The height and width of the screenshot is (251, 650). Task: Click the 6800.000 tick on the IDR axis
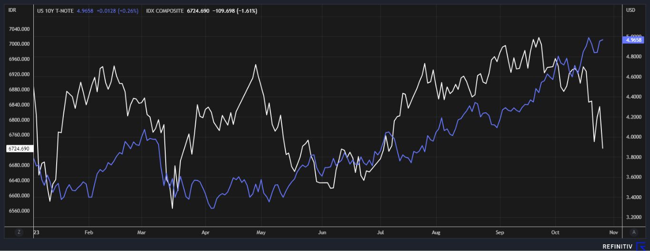[x=19, y=120]
